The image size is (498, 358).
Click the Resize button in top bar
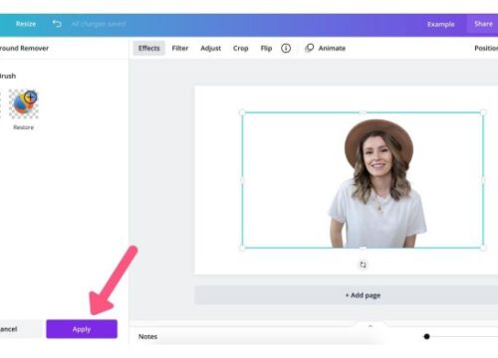point(26,24)
